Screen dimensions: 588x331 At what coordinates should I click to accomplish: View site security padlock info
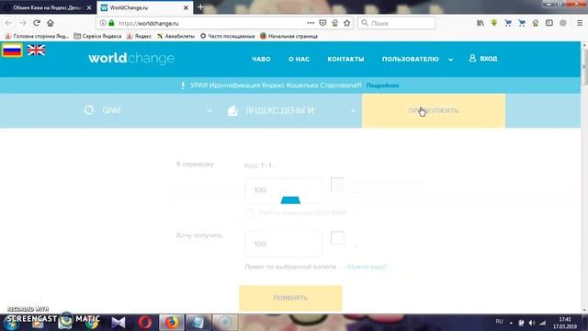[111, 23]
